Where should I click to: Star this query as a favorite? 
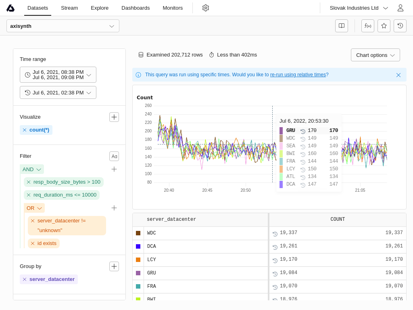click(x=384, y=26)
